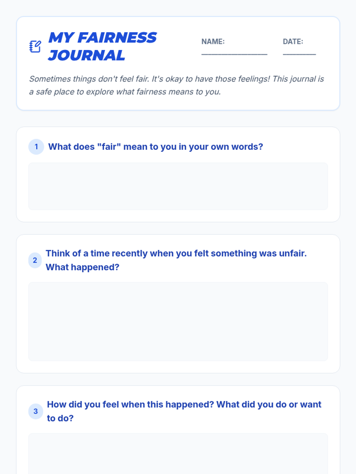The image size is (356, 474).
Task: Click the My Fairness Journal title
Action: click(102, 47)
